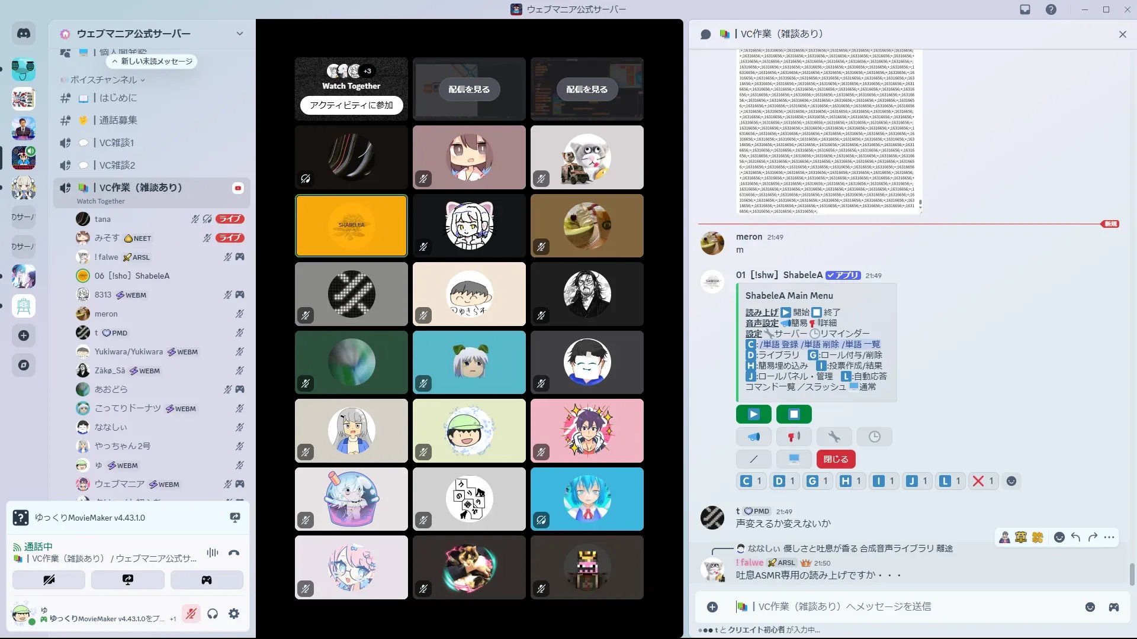Collapse ボイスチャンネル category

pos(104,80)
